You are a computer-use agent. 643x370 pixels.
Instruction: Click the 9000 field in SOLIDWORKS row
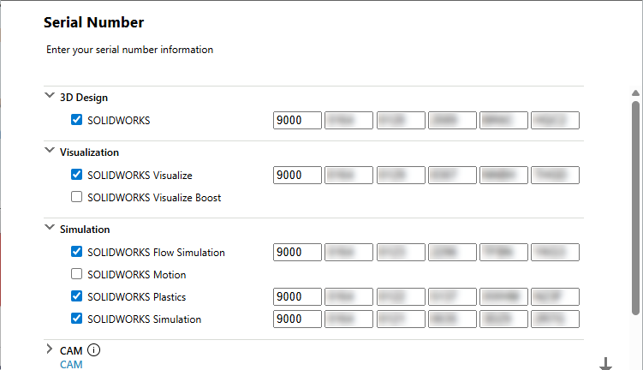[x=297, y=120]
